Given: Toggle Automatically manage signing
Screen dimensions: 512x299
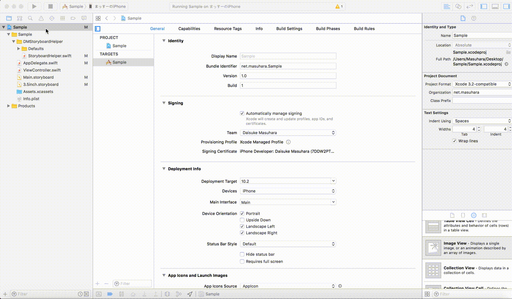Looking at the screenshot, I should point(242,114).
